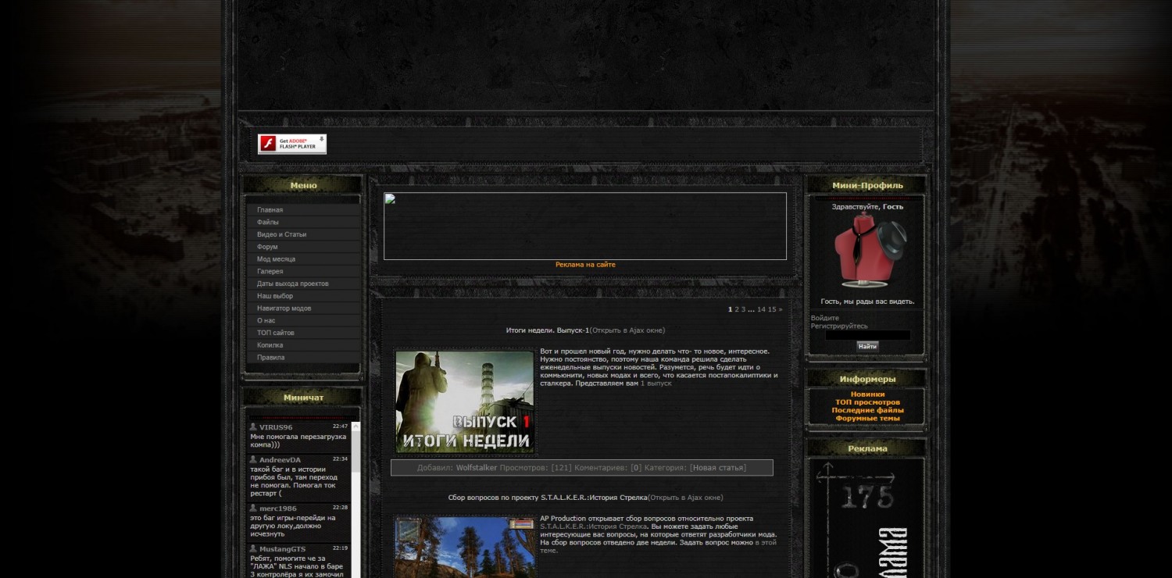Click the Просмотров: [121] view count
The height and width of the screenshot is (578, 1172).
click(536, 468)
